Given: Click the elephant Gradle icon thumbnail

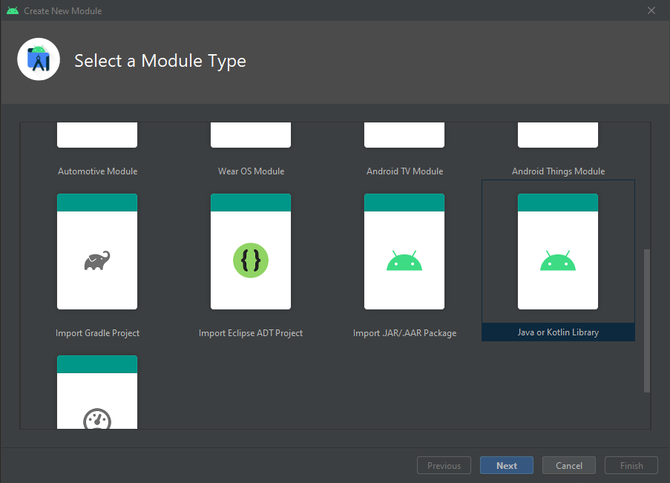Looking at the screenshot, I should point(96,260).
